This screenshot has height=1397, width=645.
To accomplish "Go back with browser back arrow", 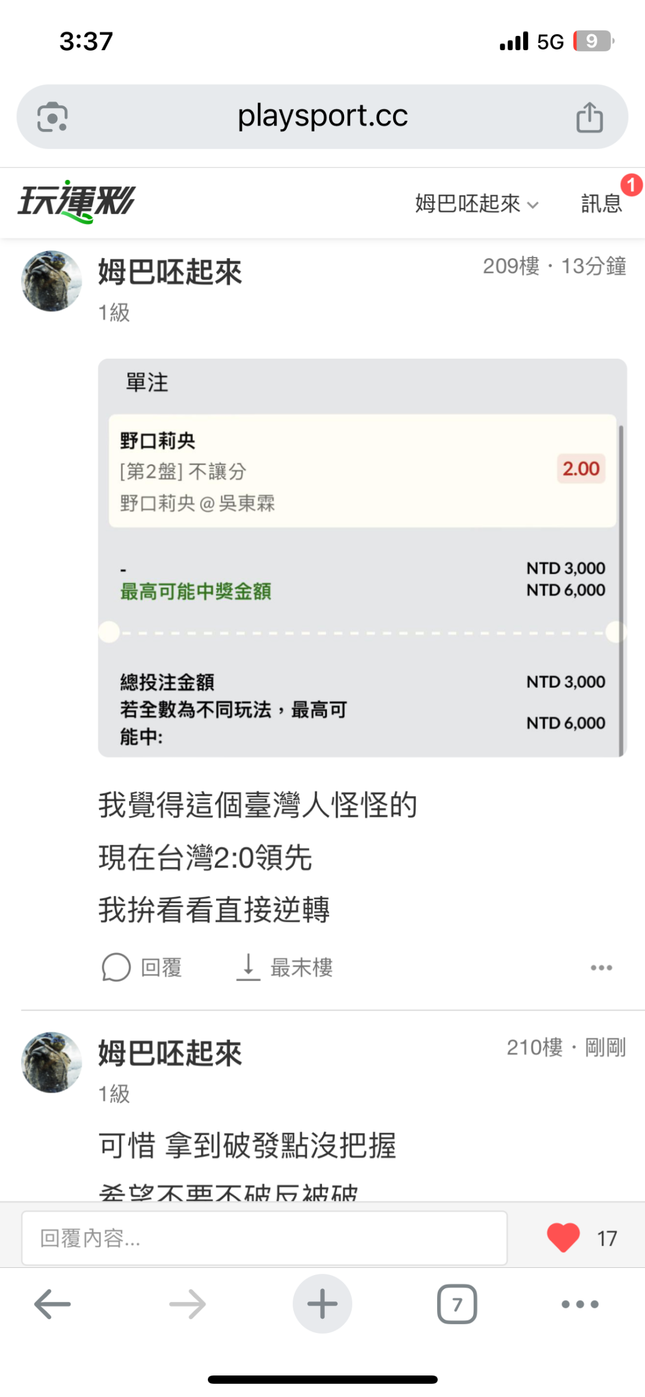I will point(53,1304).
